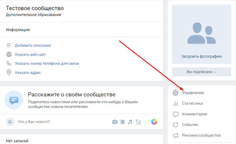Viewport: 236px width, 144px height.
Task: Click the Указать веб-сайт link
Action: (x=30, y=55)
